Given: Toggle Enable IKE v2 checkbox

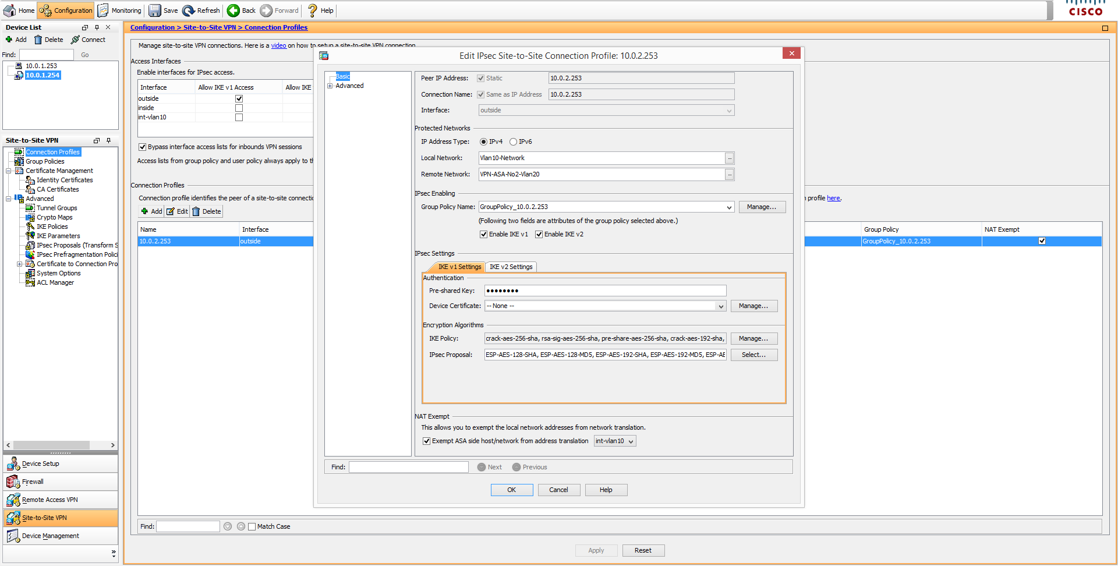Looking at the screenshot, I should tap(539, 234).
